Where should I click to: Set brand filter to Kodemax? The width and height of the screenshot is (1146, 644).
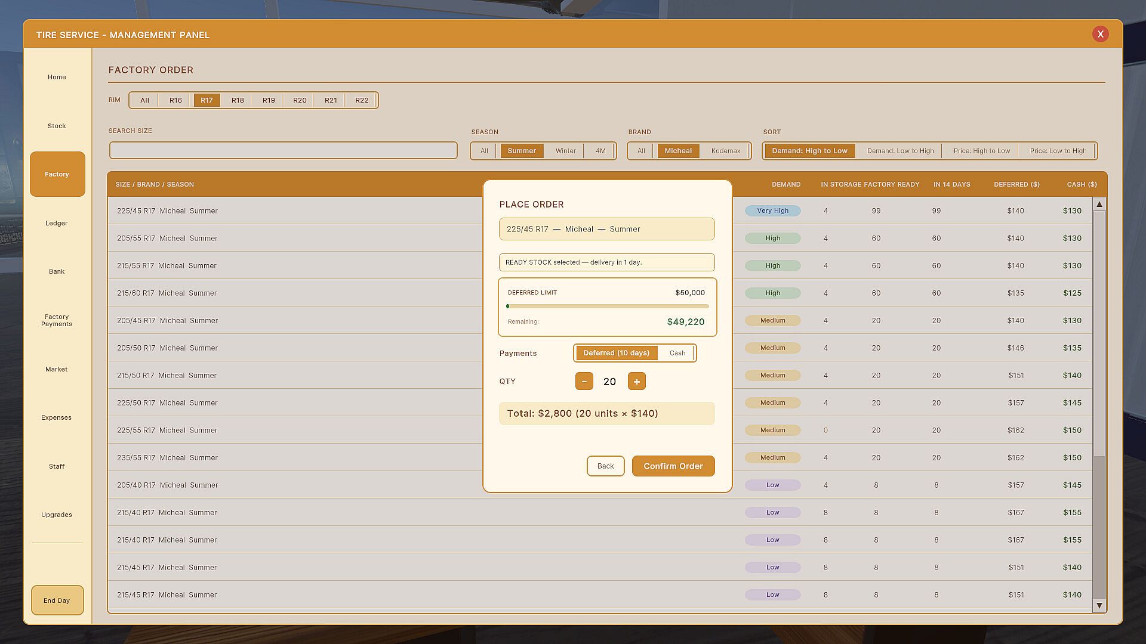pos(726,151)
